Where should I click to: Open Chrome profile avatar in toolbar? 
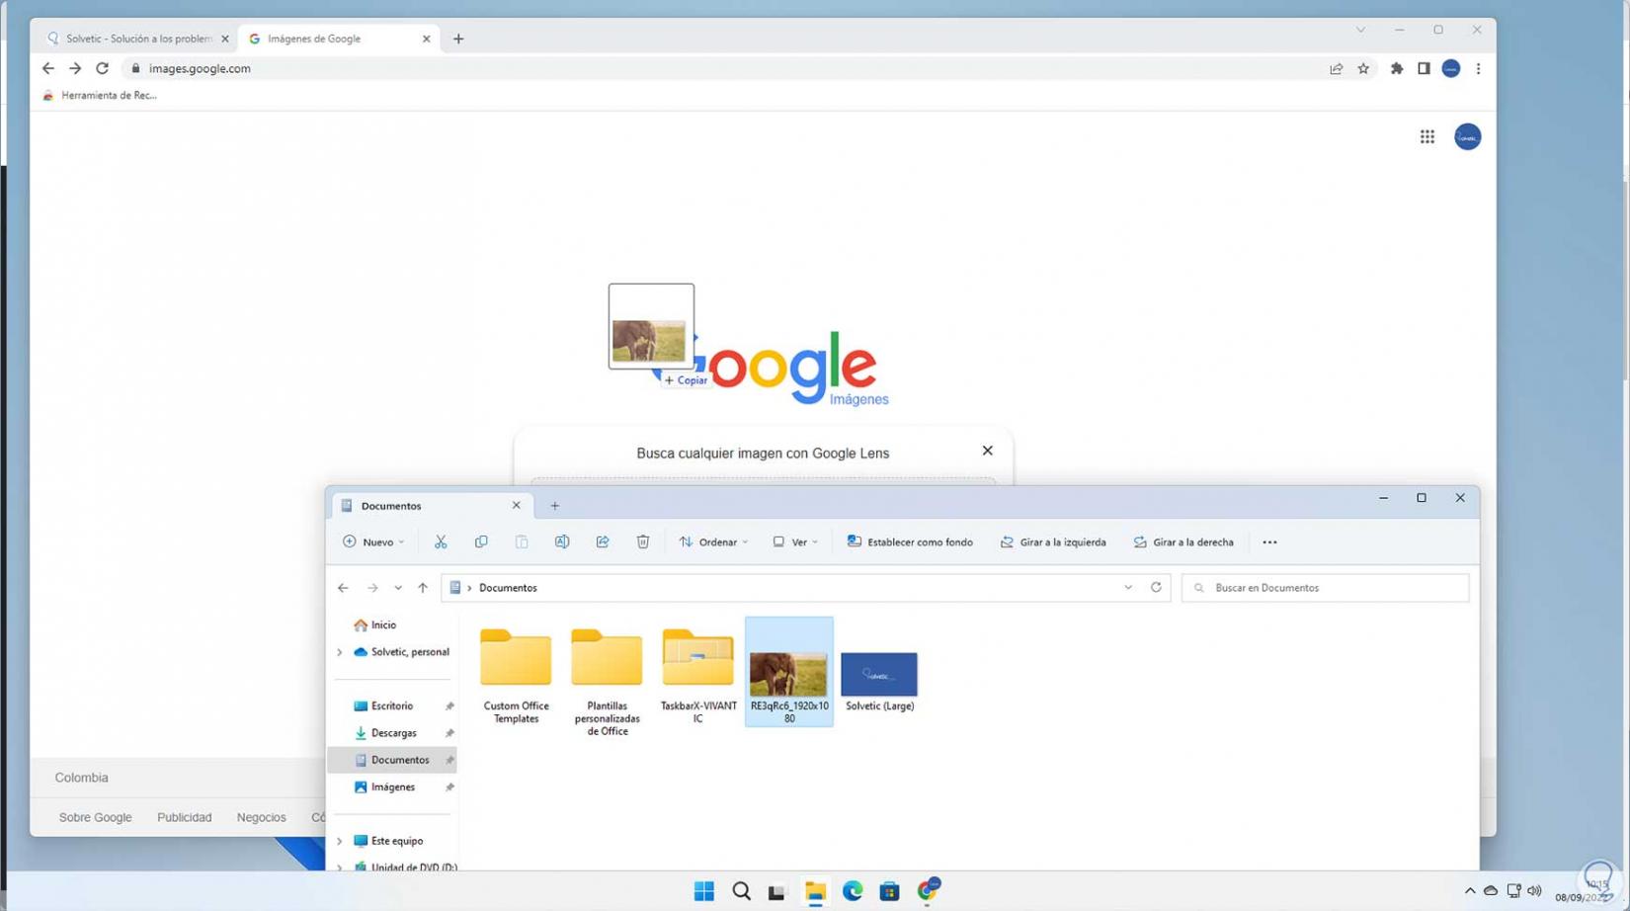(1450, 68)
